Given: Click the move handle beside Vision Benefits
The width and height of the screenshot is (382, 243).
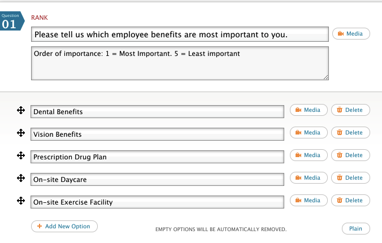Looking at the screenshot, I should [x=20, y=133].
